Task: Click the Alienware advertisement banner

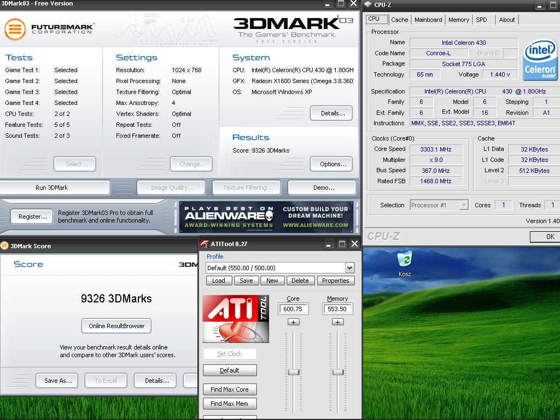Action: click(x=266, y=217)
